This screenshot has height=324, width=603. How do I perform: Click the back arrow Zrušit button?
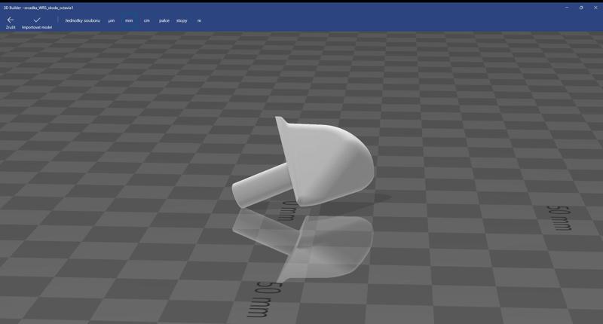[11, 23]
